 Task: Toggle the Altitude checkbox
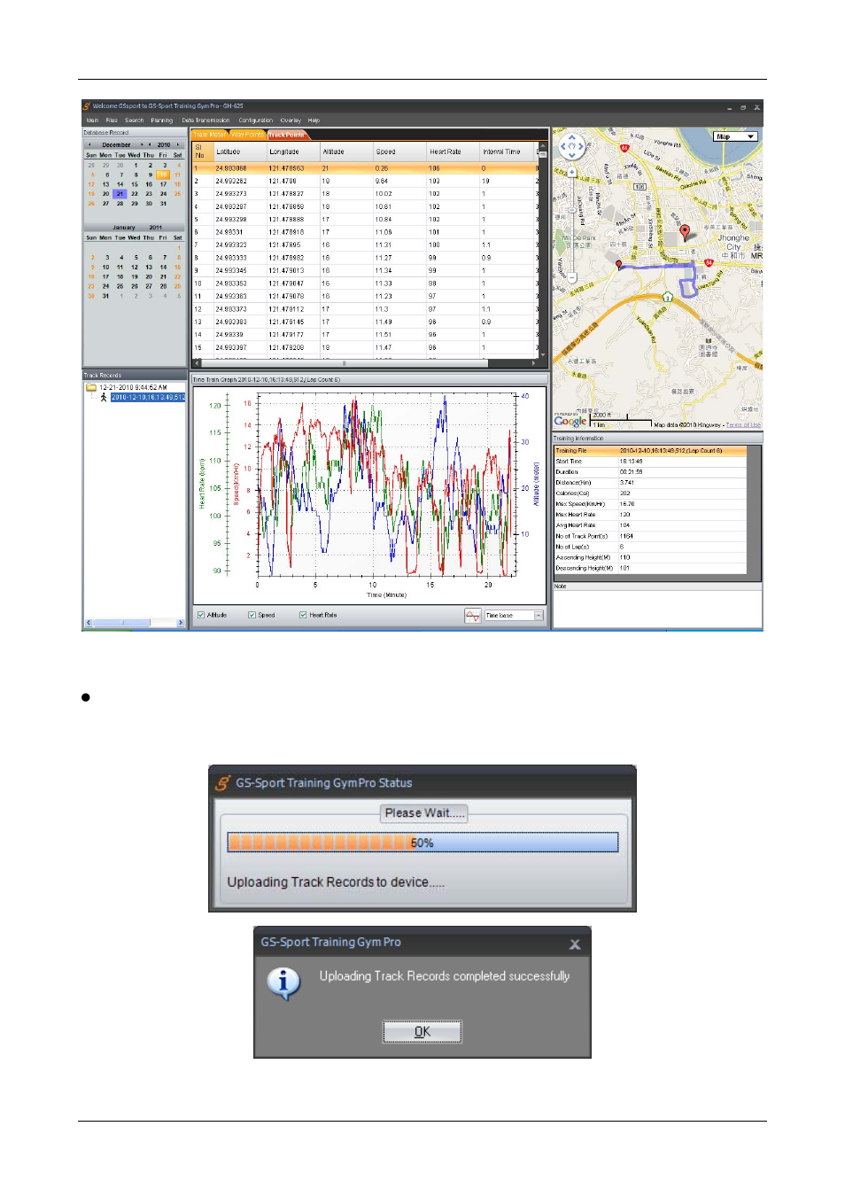(x=201, y=615)
